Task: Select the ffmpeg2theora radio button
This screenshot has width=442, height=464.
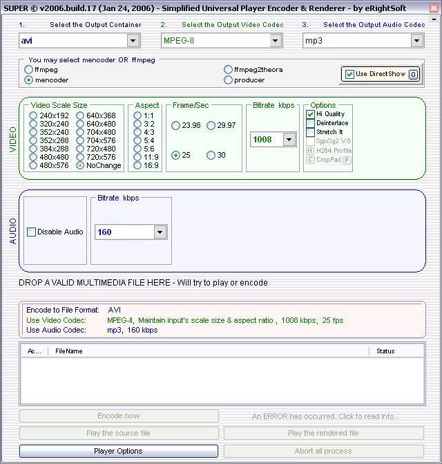Action: click(228, 70)
